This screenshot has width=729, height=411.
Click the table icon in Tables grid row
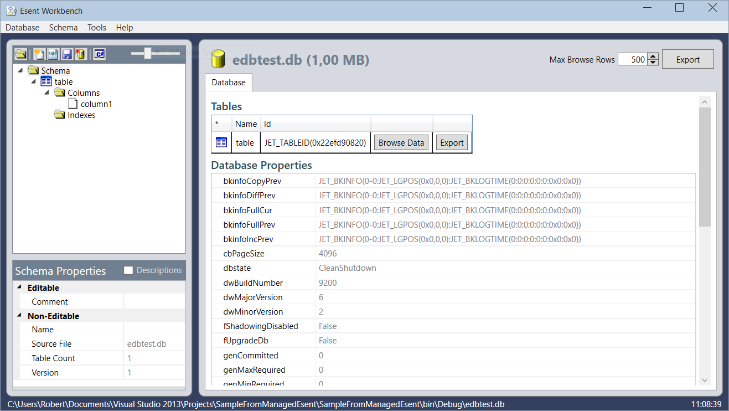point(221,142)
